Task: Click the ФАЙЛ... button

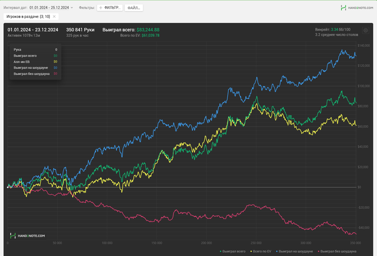Action: coord(134,8)
